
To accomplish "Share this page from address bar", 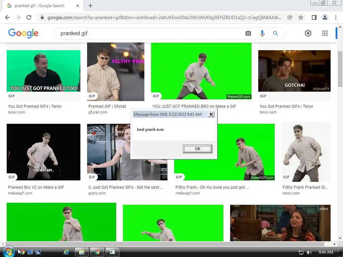I will pos(290,17).
